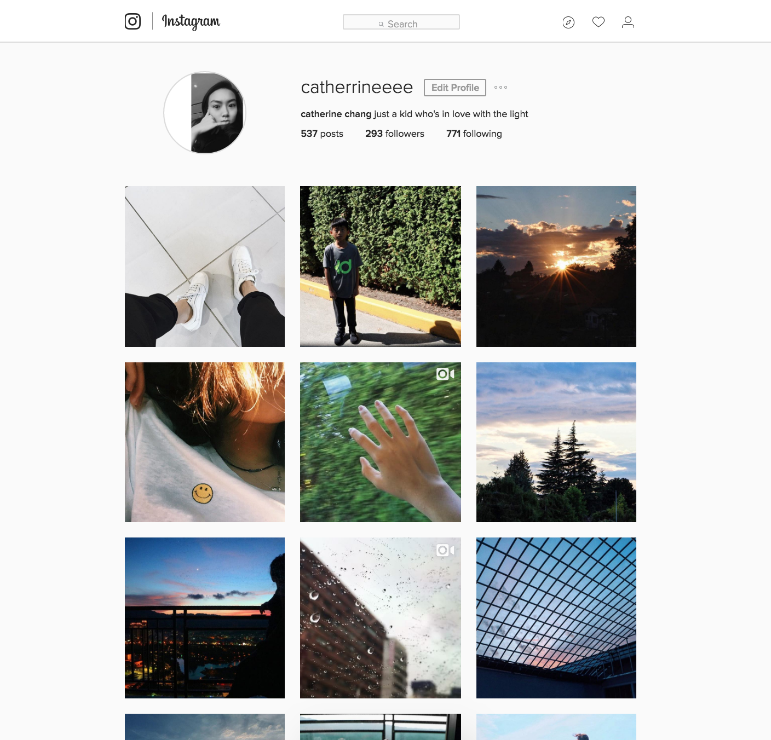Click the Edit Profile button
Image resolution: width=771 pixels, height=740 pixels.
pos(455,88)
